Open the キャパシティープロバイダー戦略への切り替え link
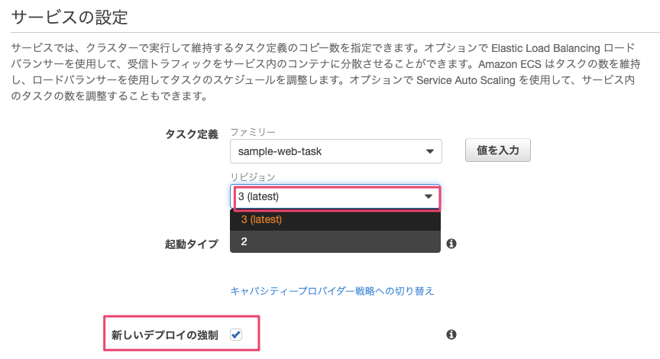Viewport: 660px width, 359px height. pyautogui.click(x=332, y=290)
